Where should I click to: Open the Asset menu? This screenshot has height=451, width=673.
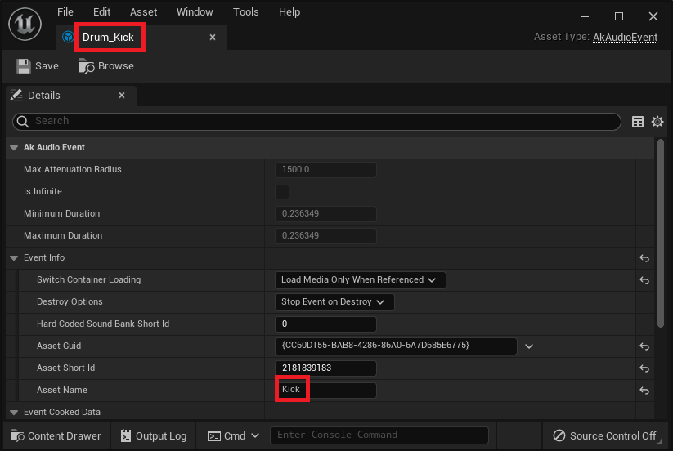143,12
